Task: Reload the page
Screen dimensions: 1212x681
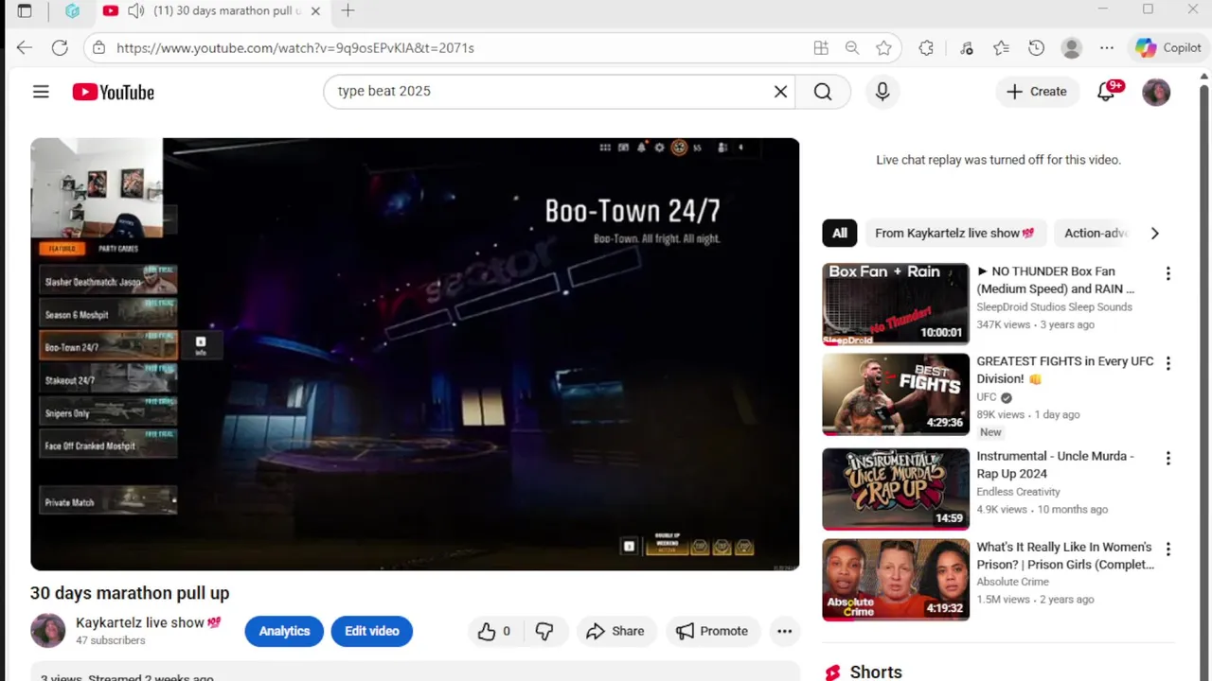Action: click(60, 47)
